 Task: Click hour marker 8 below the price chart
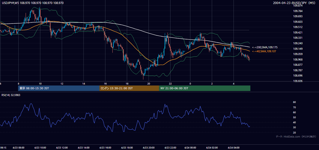[18, 84]
